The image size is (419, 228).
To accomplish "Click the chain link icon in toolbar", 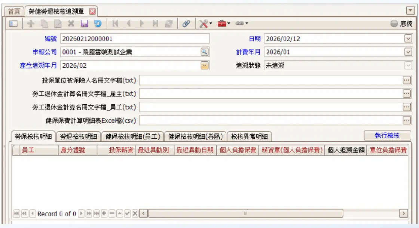I will (x=241, y=24).
